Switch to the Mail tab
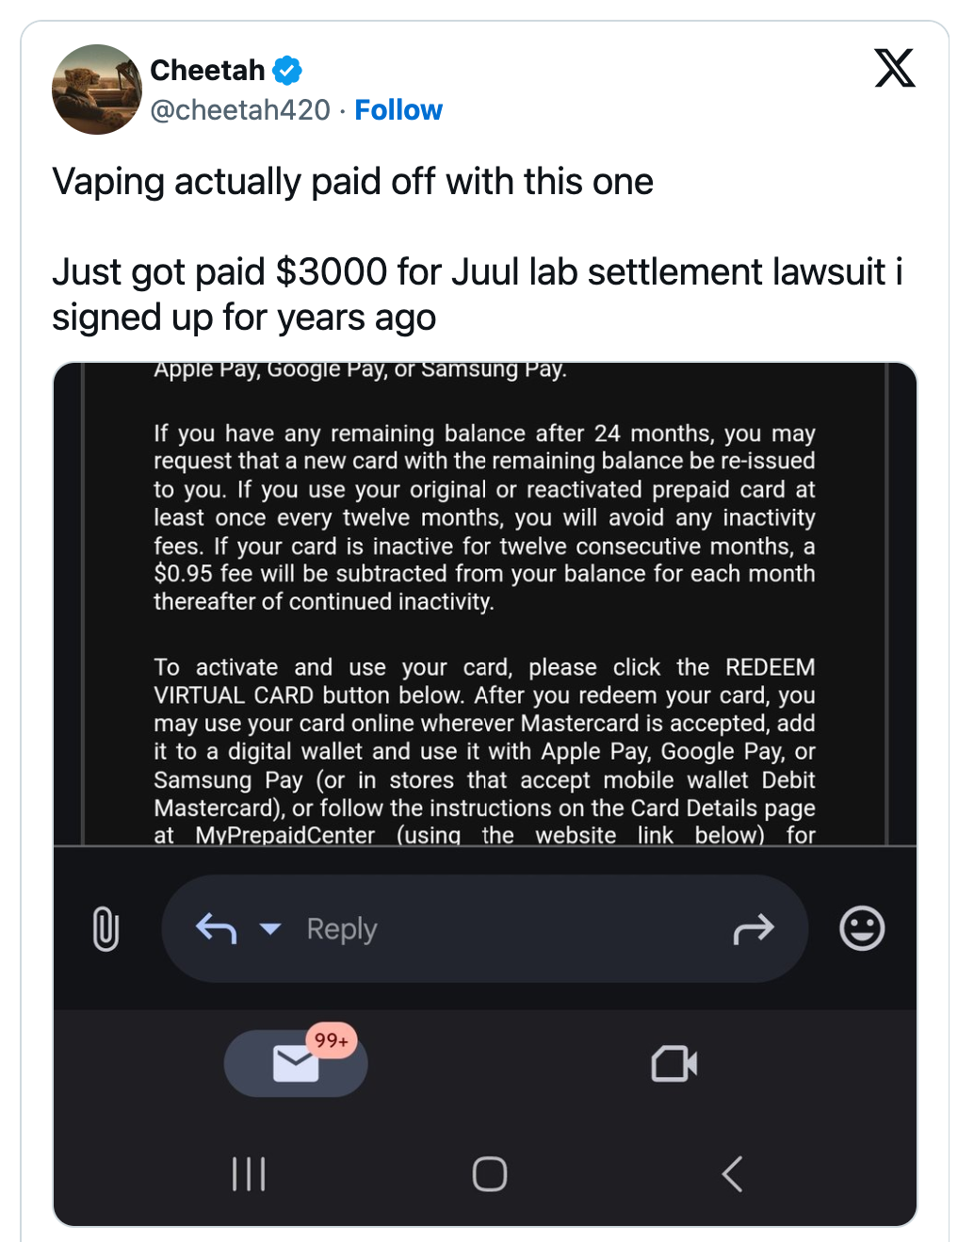This screenshot has height=1242, width=974. tap(295, 1064)
